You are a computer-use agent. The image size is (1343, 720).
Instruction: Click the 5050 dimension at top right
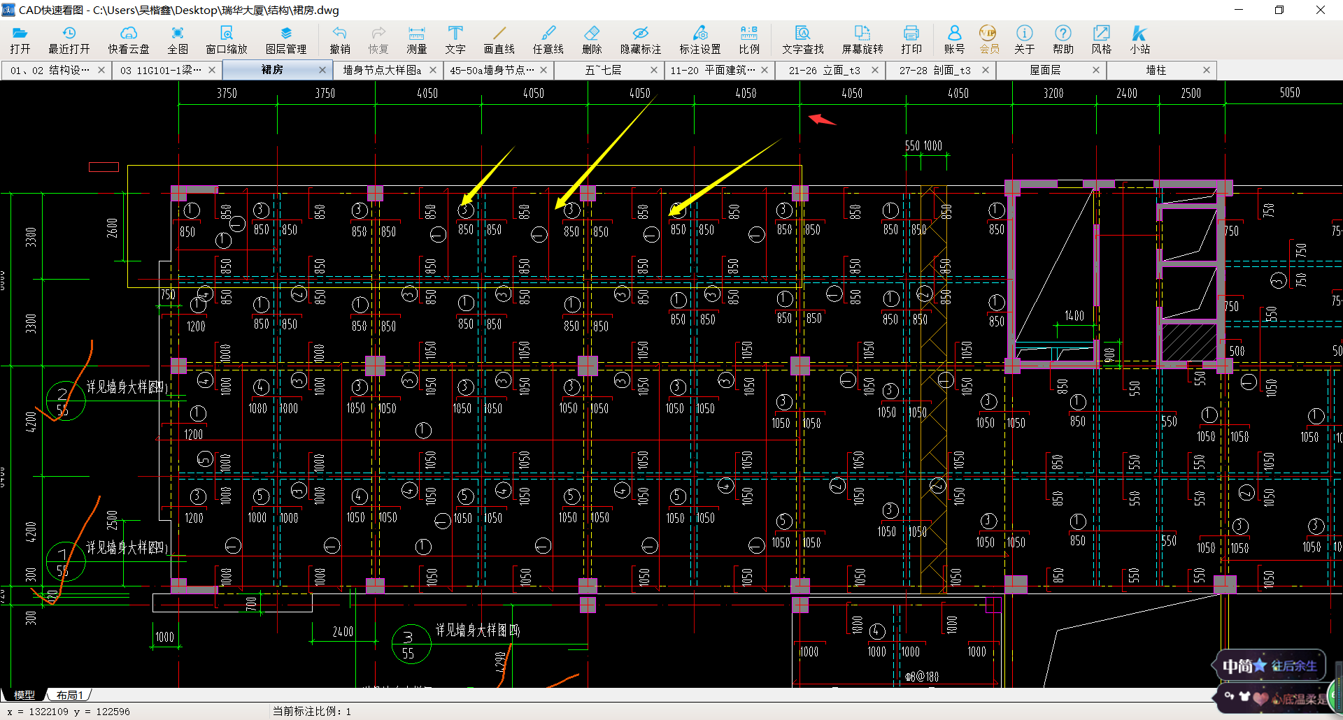pos(1290,92)
